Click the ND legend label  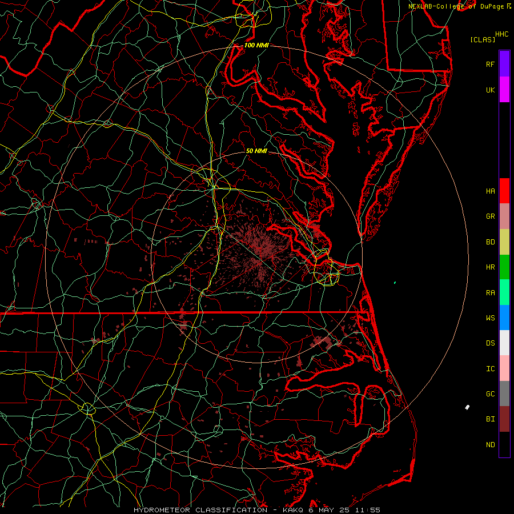tap(490, 445)
